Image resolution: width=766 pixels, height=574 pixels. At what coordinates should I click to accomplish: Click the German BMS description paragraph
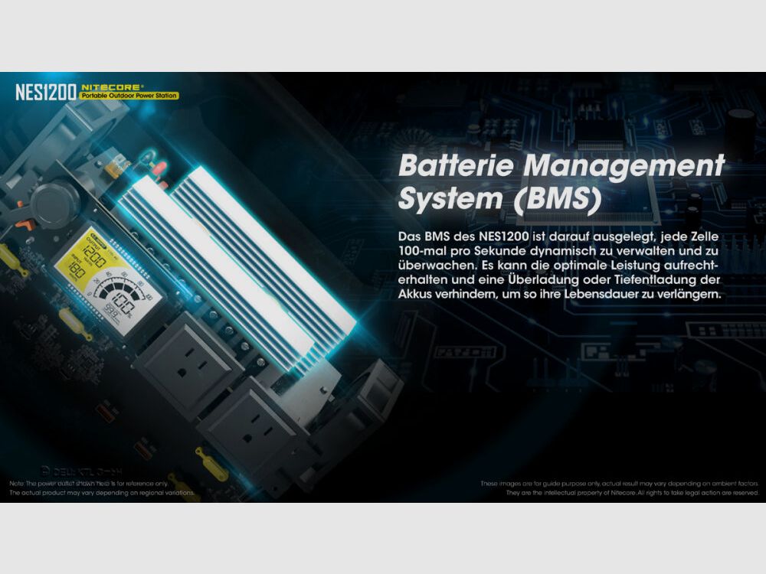[x=560, y=264]
